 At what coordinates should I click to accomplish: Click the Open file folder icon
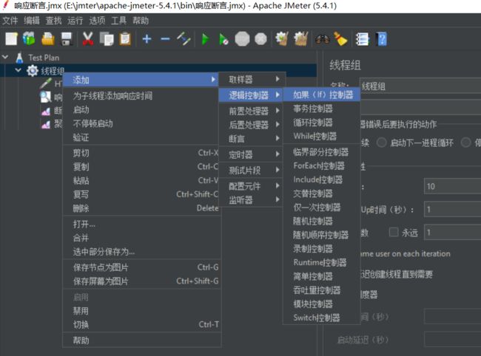(48, 39)
